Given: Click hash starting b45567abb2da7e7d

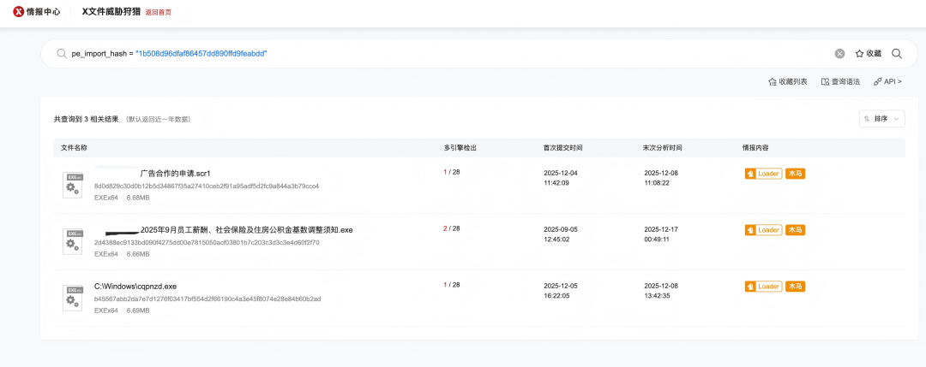Looking at the screenshot, I should pos(207,299).
